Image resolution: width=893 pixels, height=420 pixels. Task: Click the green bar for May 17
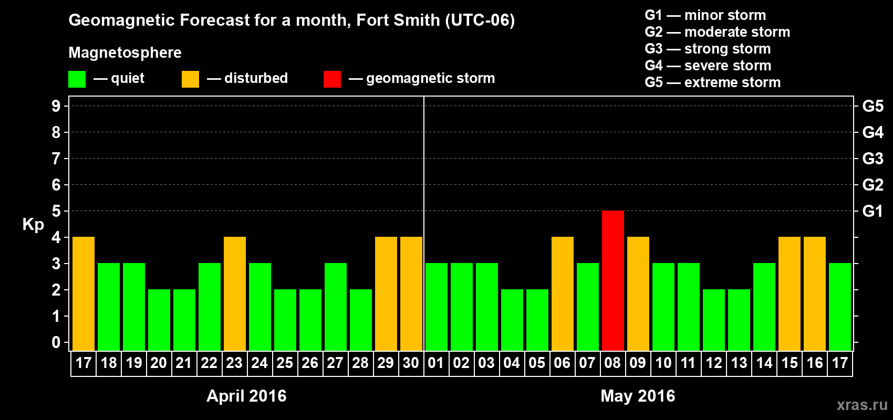(840, 307)
